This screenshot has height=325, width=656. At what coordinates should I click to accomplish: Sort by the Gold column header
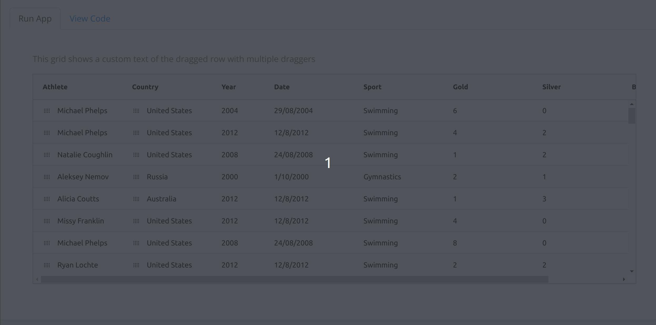[460, 87]
